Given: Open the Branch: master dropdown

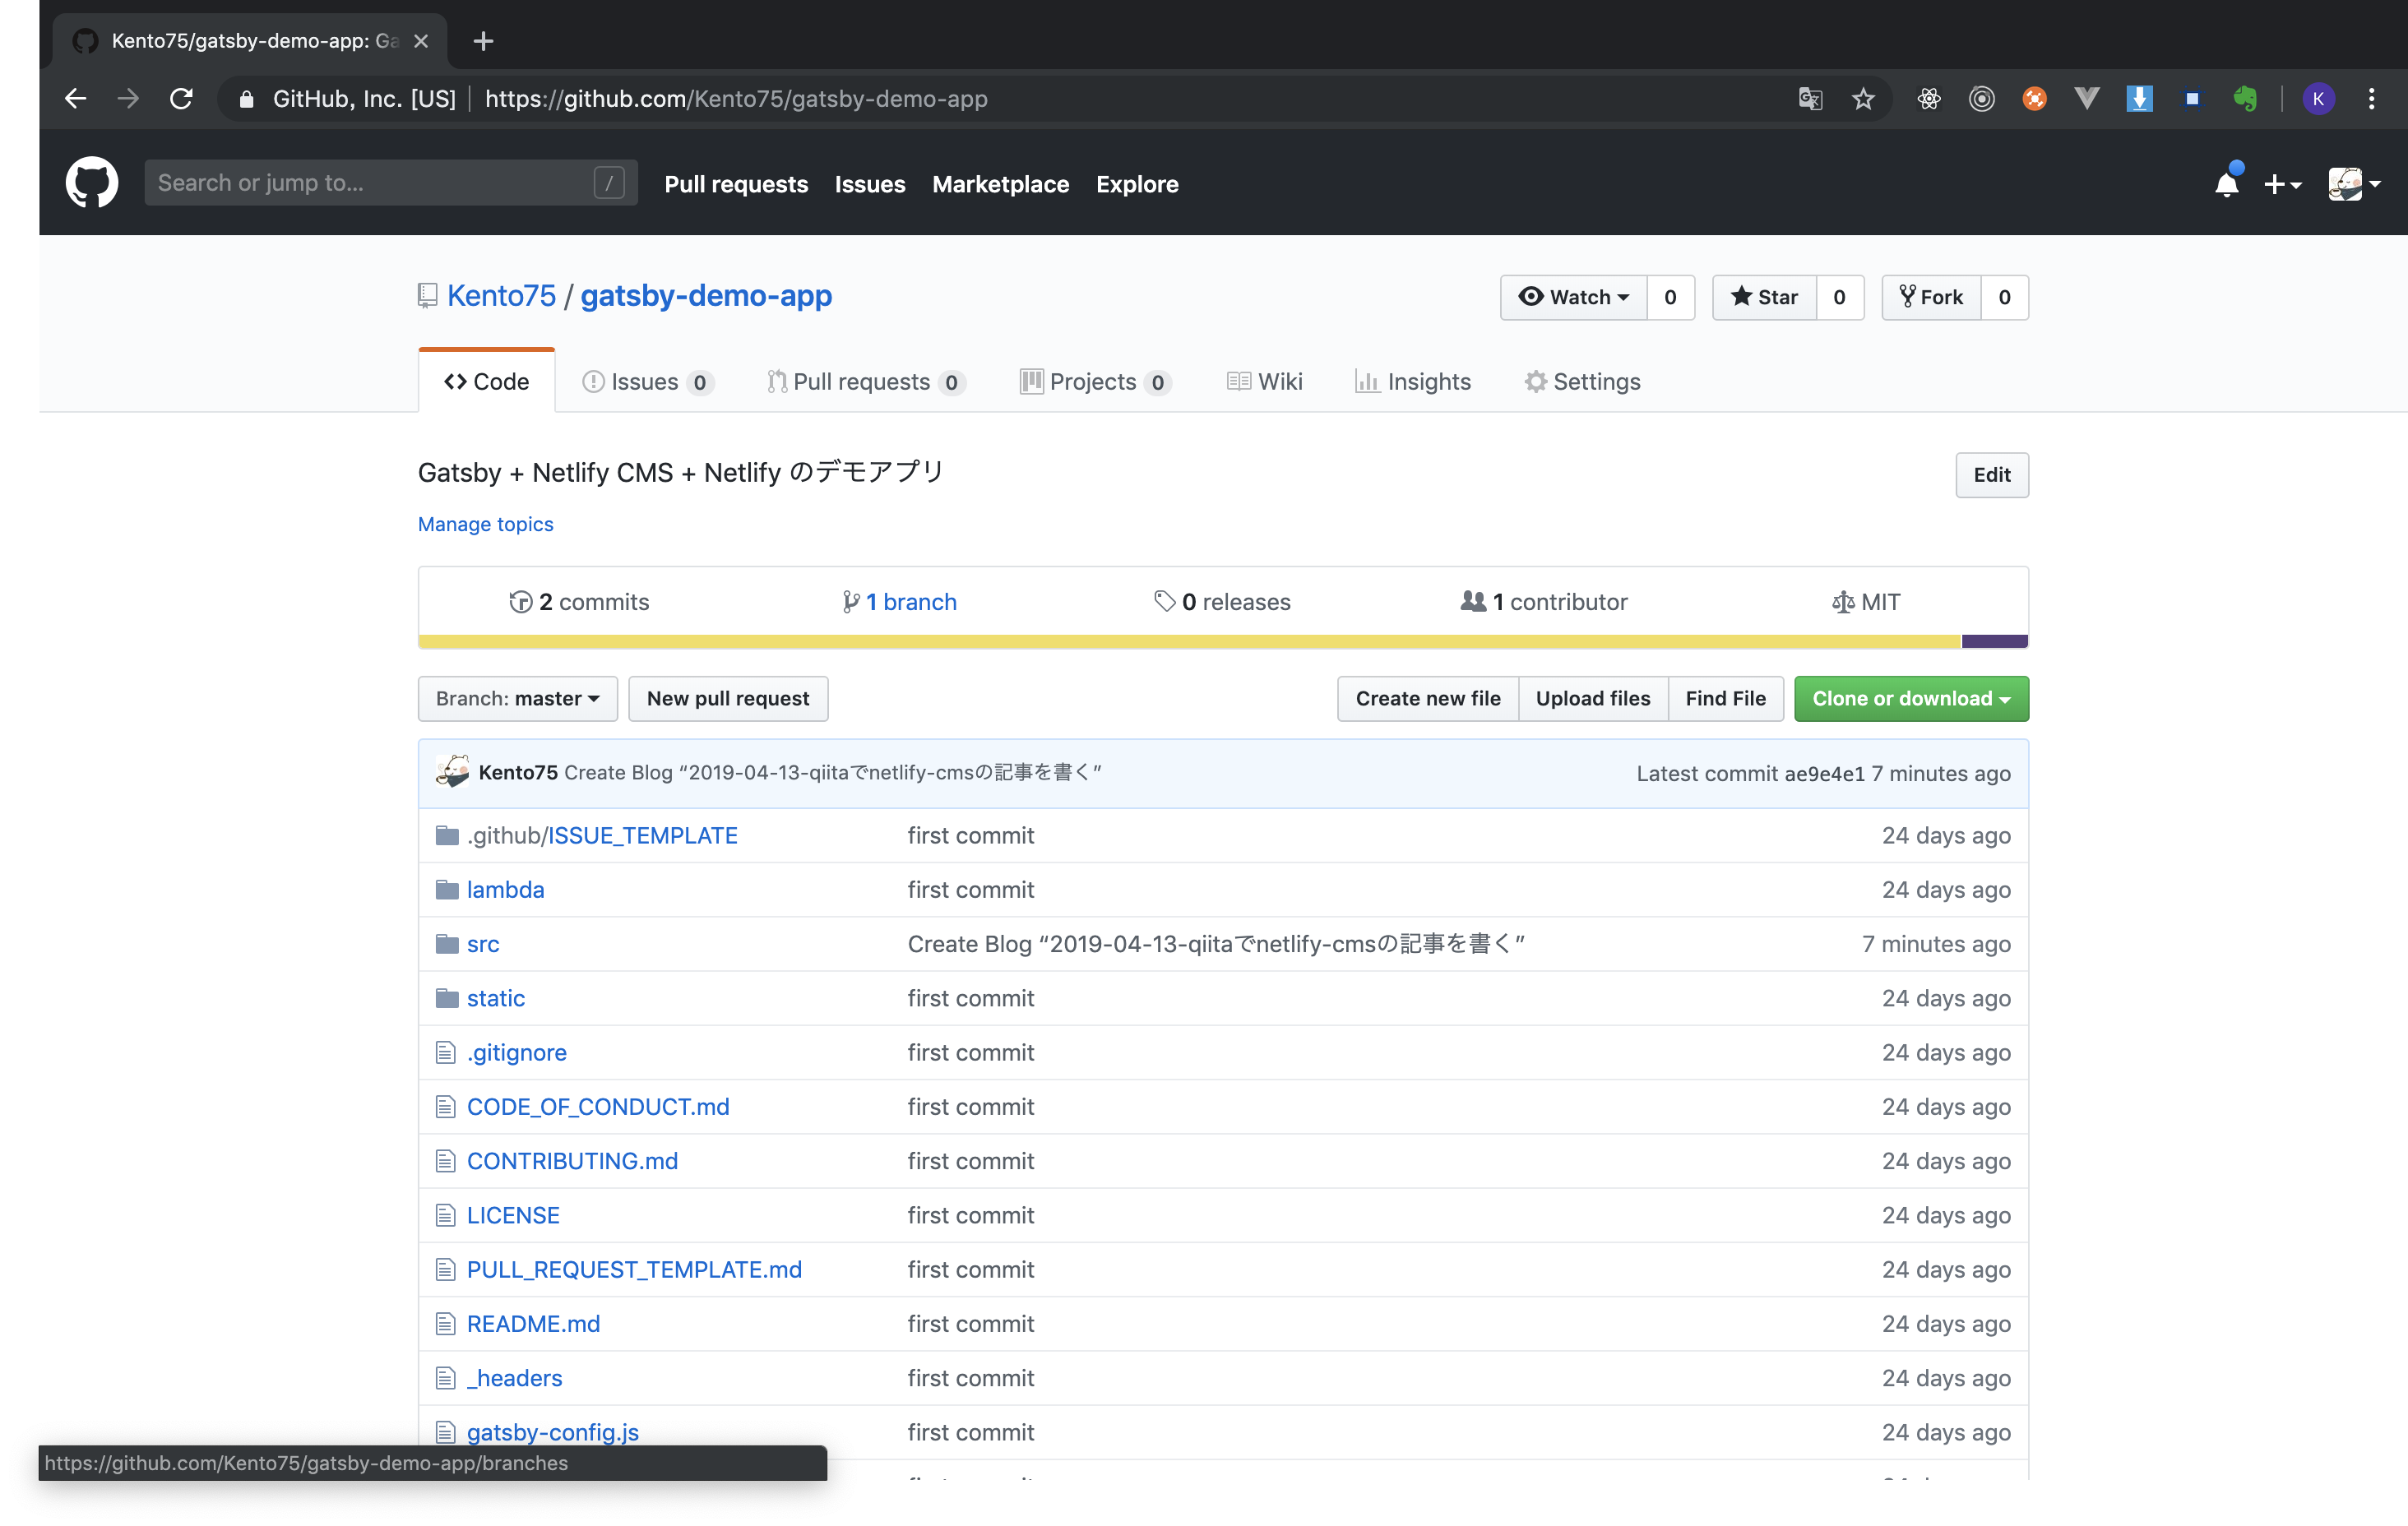Looking at the screenshot, I should [517, 698].
